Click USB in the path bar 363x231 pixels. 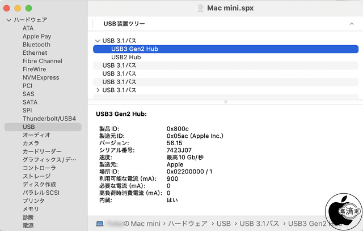223,224
